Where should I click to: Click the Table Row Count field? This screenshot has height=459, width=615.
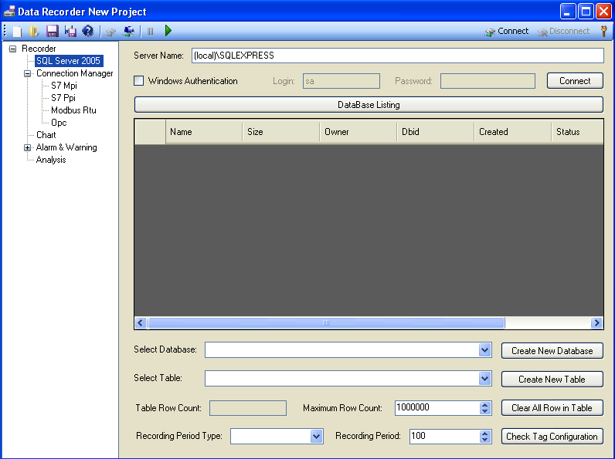(x=248, y=407)
